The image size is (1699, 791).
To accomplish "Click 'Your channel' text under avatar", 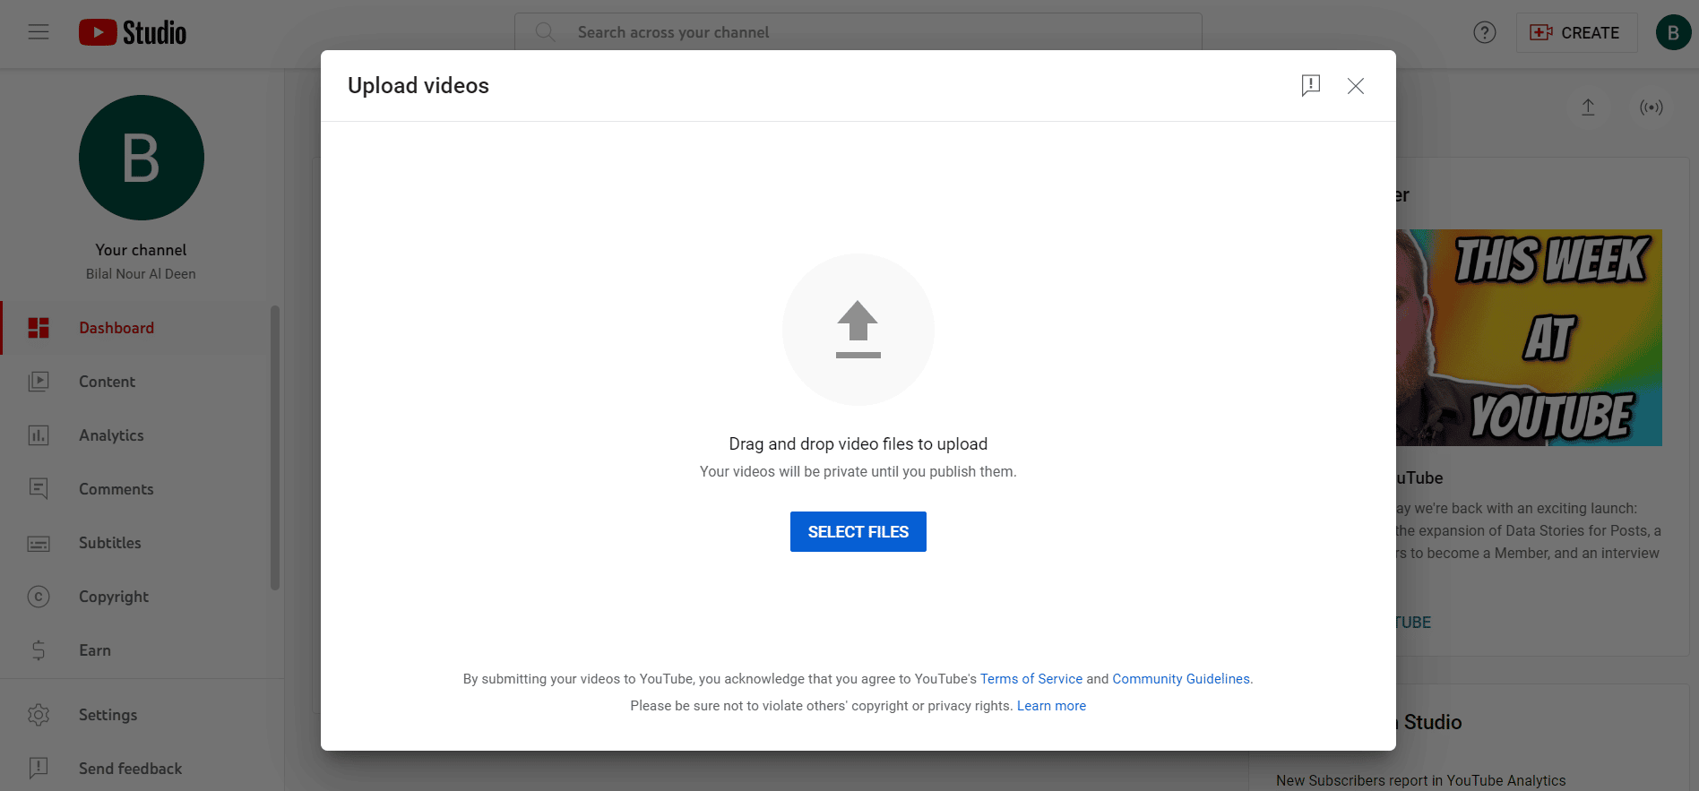I will 142,250.
